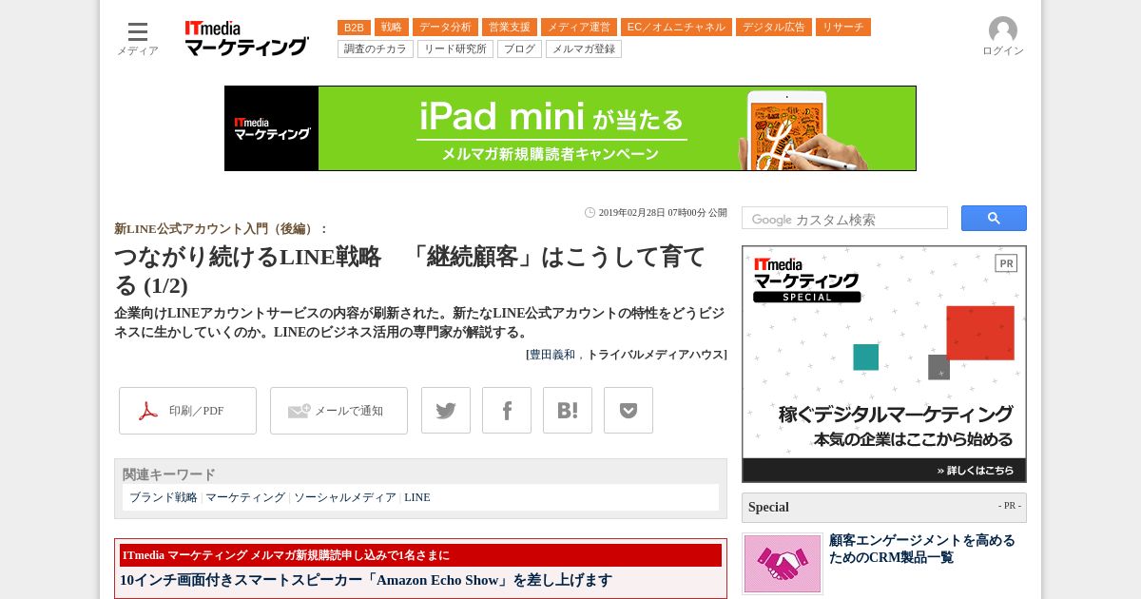Click the トライバルメディアハウス text
The width and height of the screenshot is (1141, 599).
[x=655, y=355]
